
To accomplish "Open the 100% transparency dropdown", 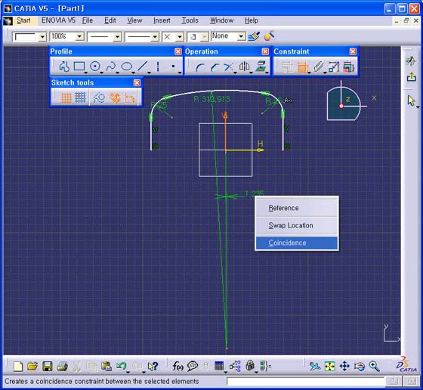I will [79, 36].
